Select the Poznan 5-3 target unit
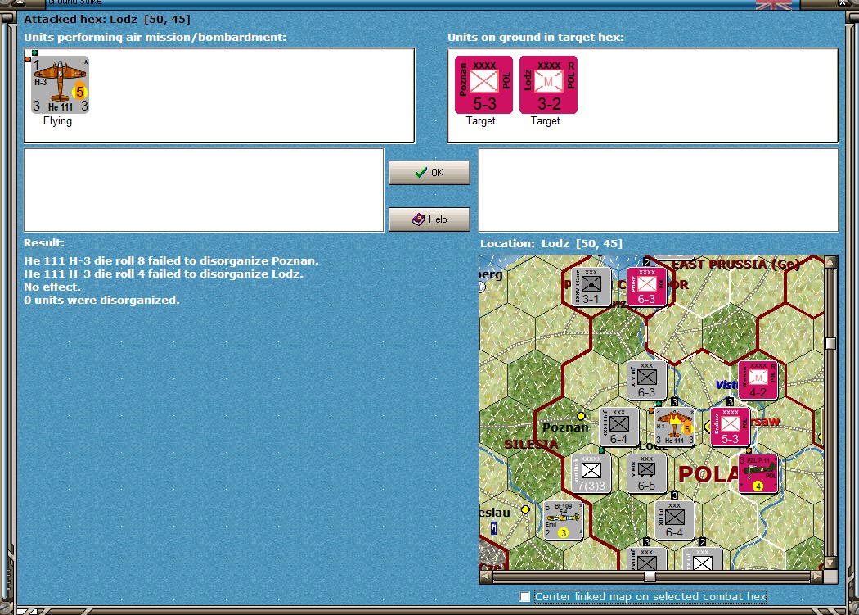 (483, 84)
